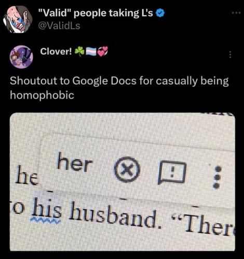The height and width of the screenshot is (259, 244).
Task: Click the "Valid" people taking L's display name
Action: click(96, 13)
